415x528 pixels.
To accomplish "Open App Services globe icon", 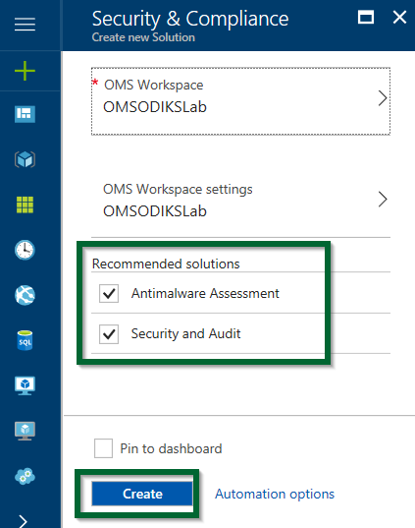I will tap(25, 295).
